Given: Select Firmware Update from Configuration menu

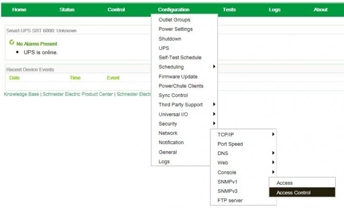Looking at the screenshot, I should [178, 76].
